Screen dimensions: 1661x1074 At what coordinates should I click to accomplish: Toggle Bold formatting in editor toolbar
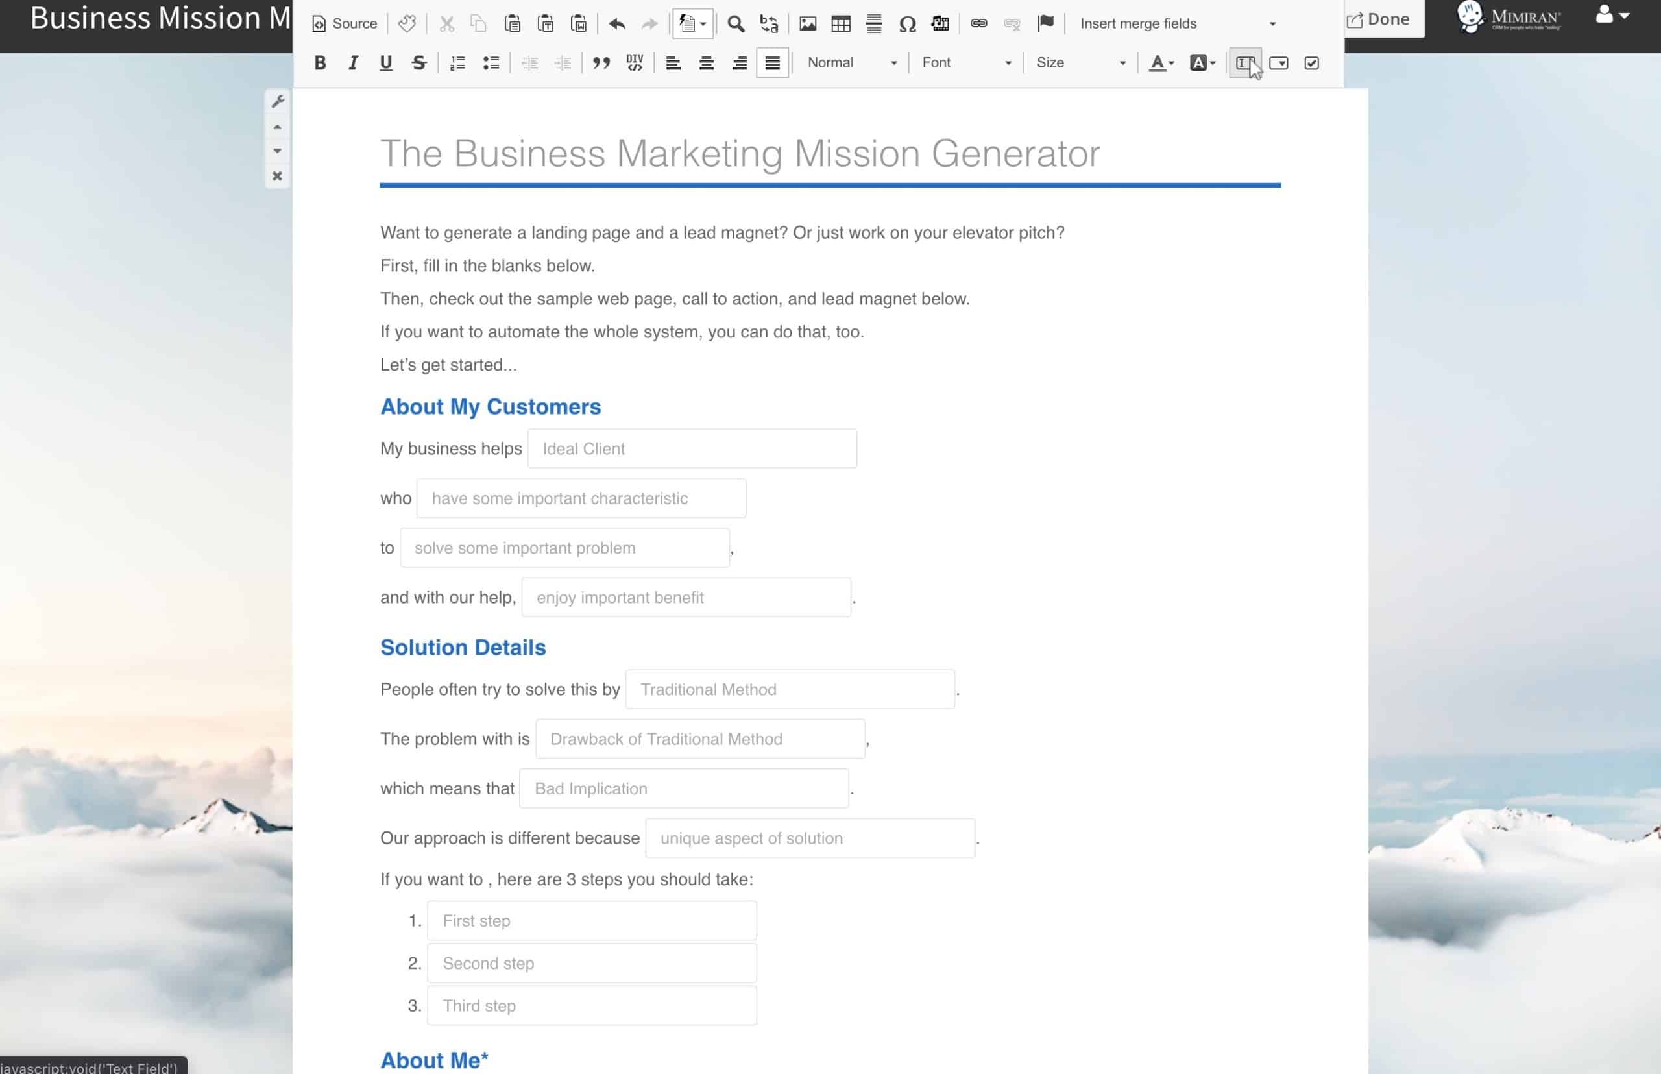[320, 63]
